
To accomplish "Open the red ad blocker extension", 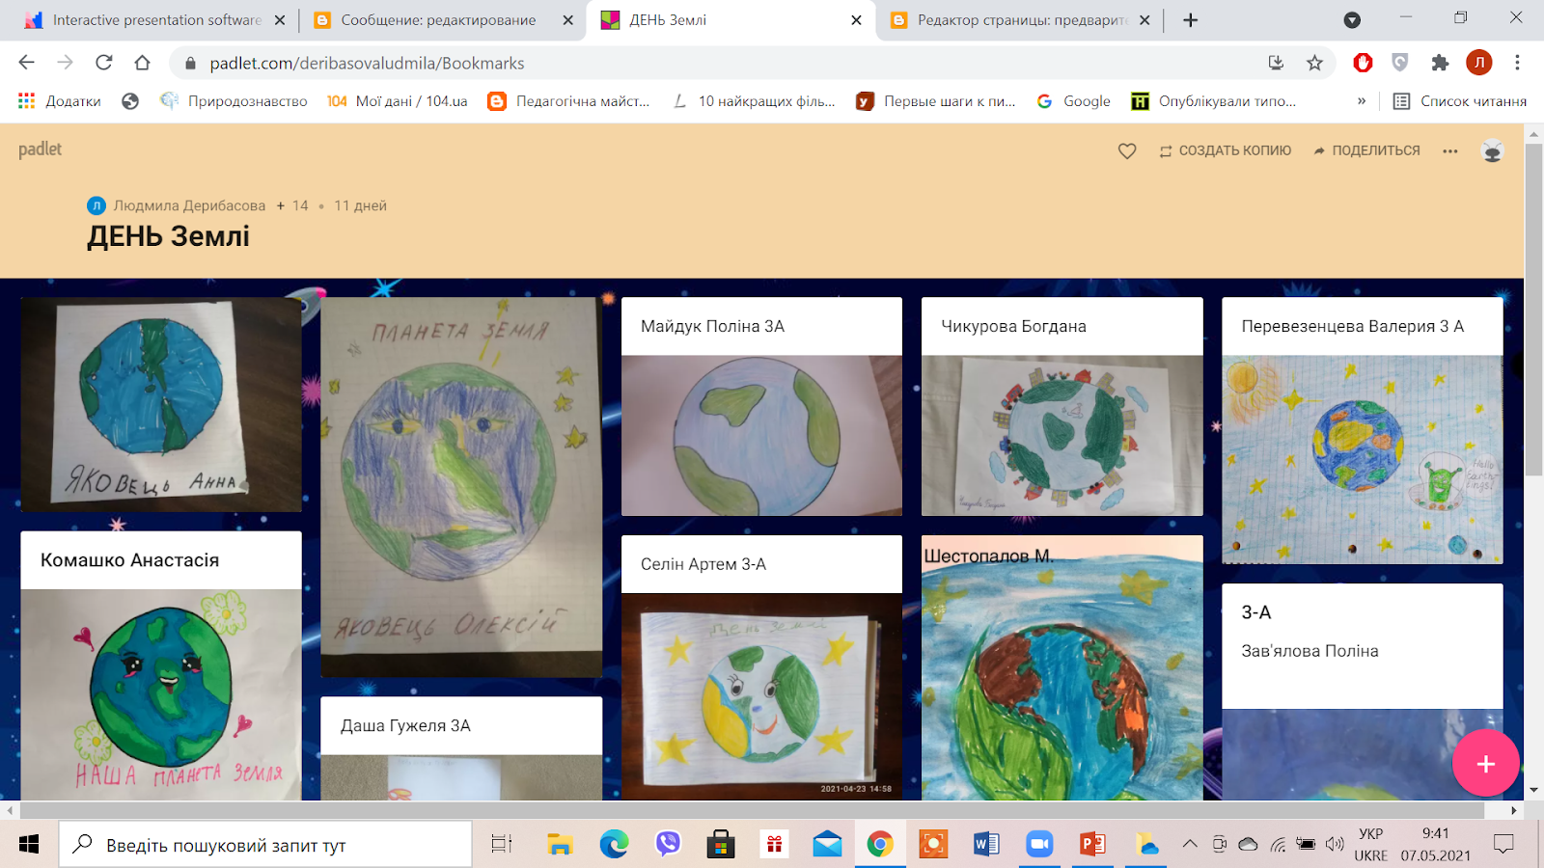I will [x=1363, y=63].
